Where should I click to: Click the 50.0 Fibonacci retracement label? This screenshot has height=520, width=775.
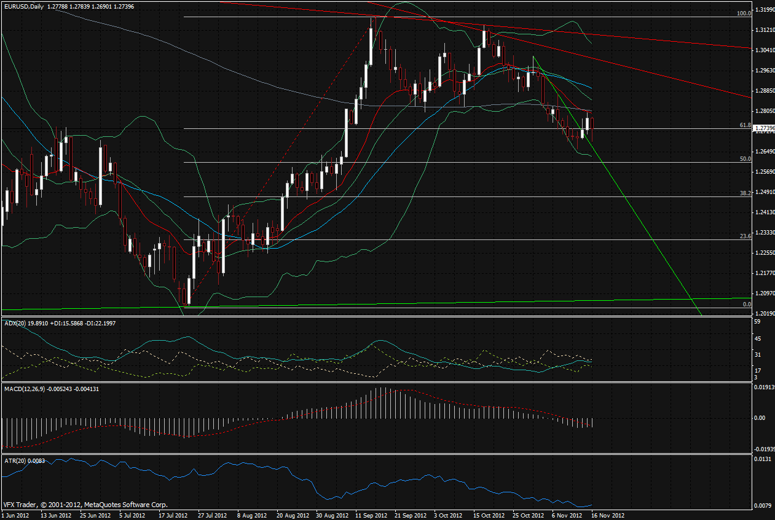tap(745, 158)
